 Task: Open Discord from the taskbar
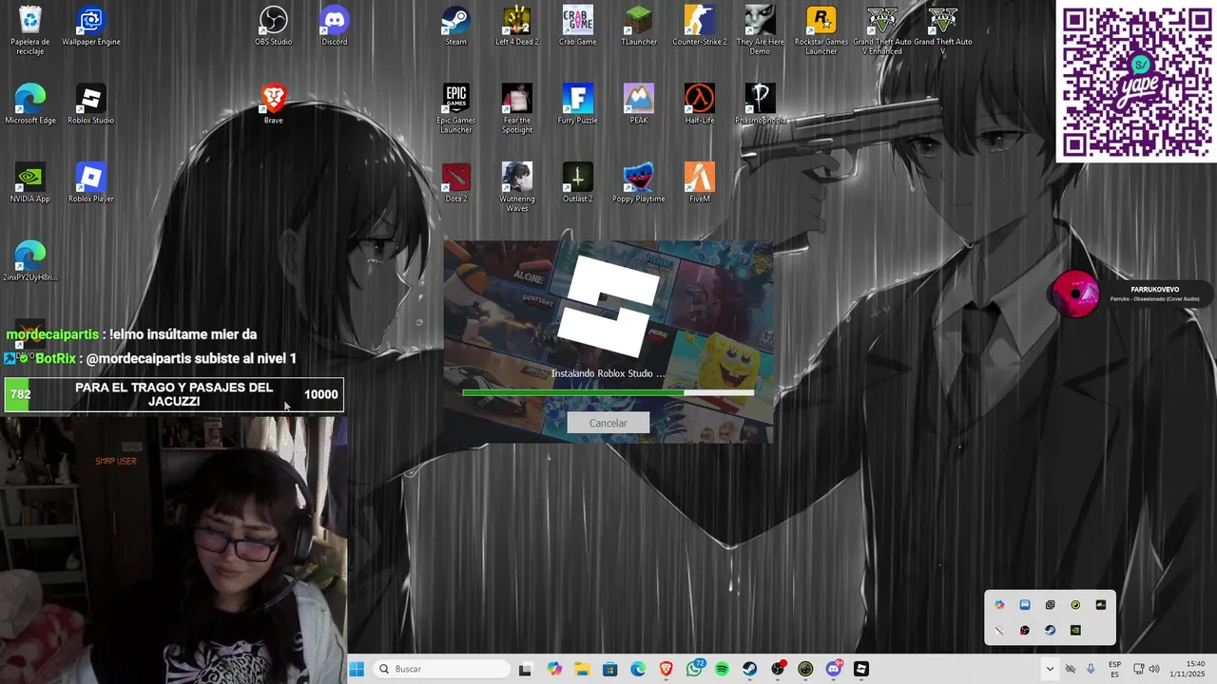point(834,669)
